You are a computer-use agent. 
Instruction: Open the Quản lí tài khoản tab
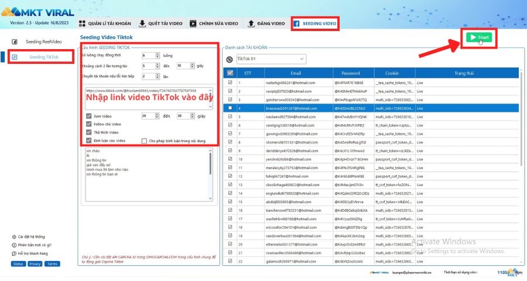click(105, 23)
